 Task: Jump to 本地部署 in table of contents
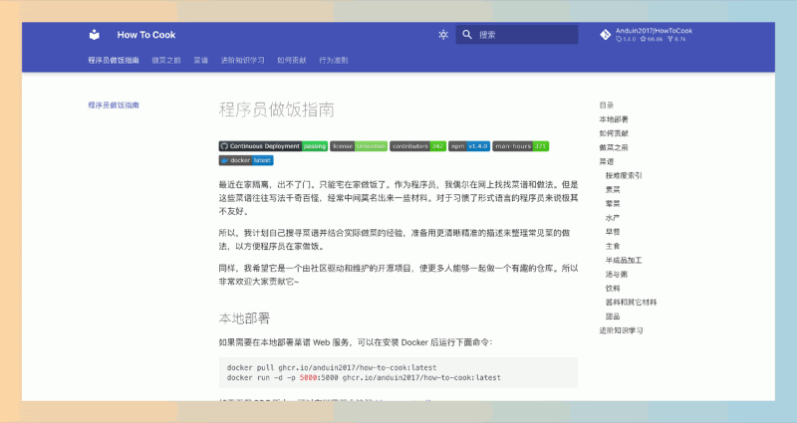pyautogui.click(x=614, y=119)
